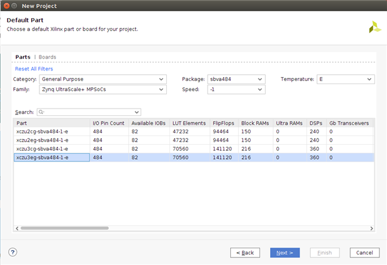
Task: Click the Xilinx logo in the header
Action: click(374, 27)
